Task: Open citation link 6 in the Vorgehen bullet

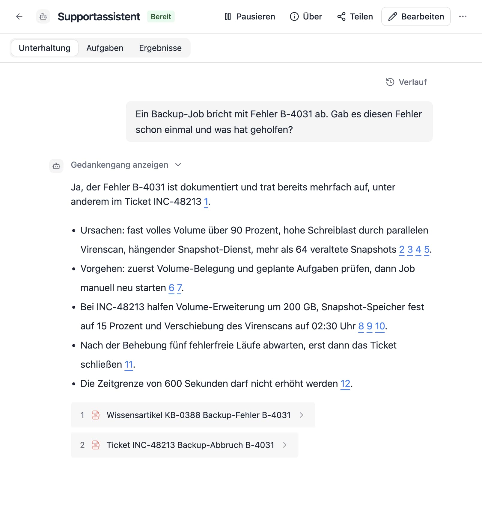Action: [171, 288]
